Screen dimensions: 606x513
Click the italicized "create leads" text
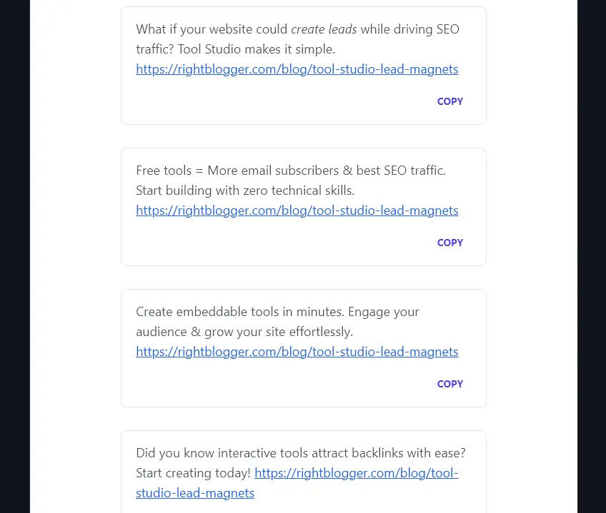tap(324, 29)
